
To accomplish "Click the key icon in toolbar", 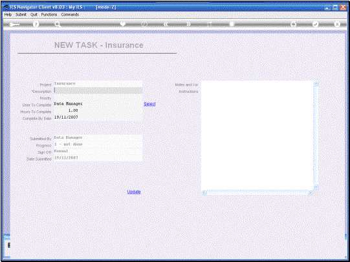I will coord(14,25).
